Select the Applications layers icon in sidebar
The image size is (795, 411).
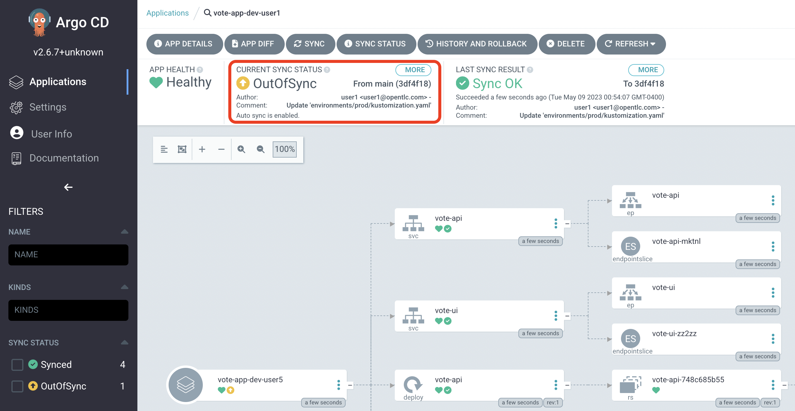coord(16,81)
